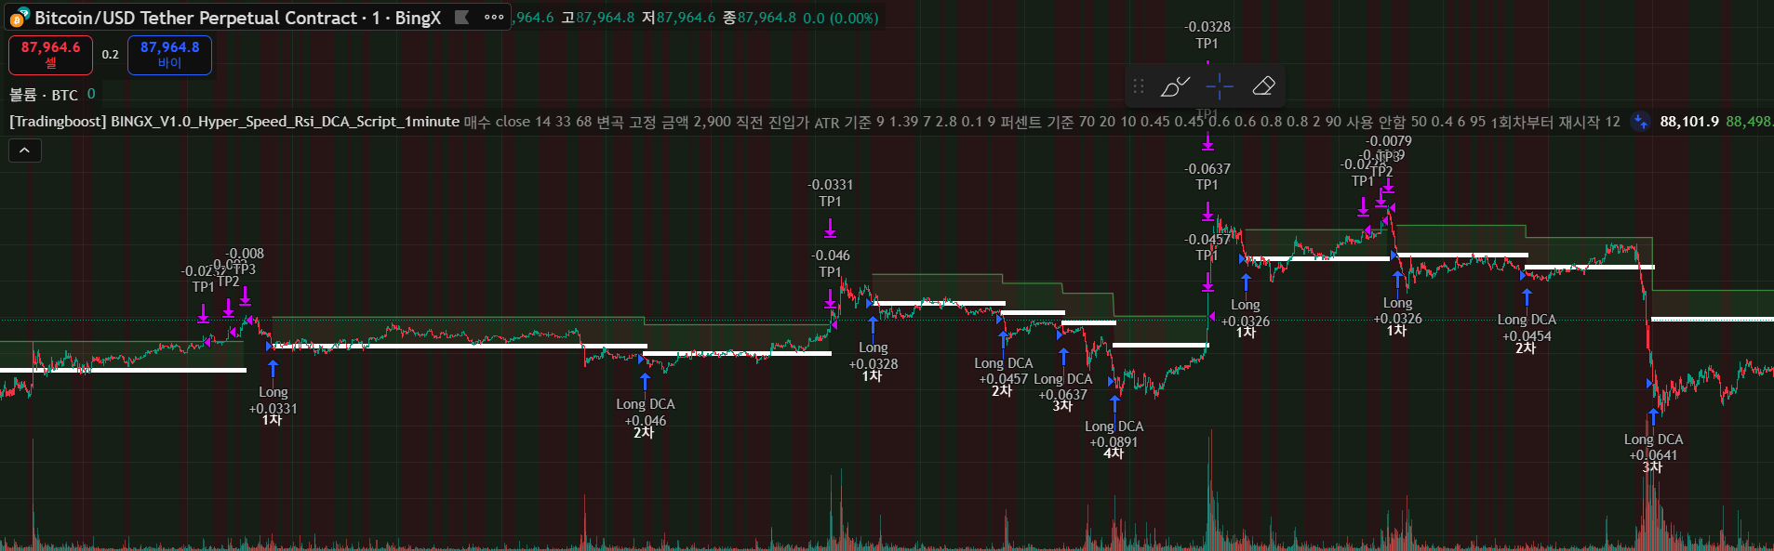Click the -0.0331 TP1 take-profit label
The image size is (1774, 551).
[830, 193]
